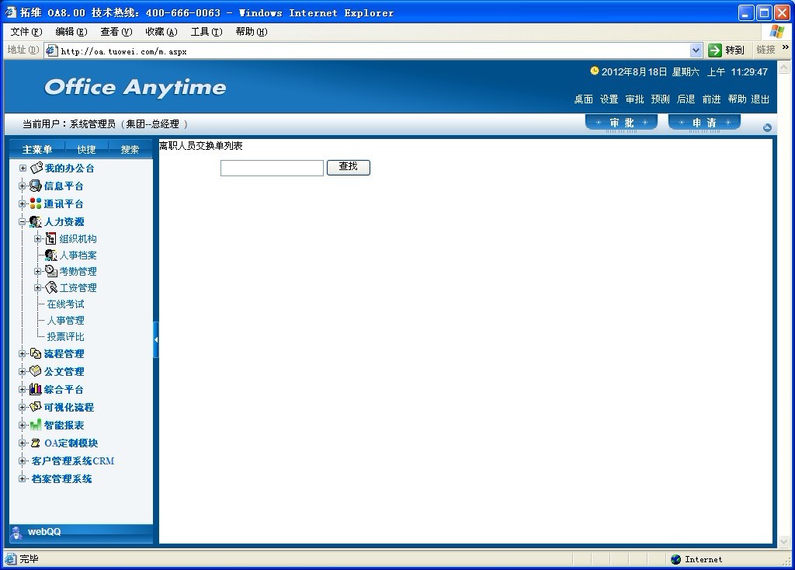Expand the 流程管理 tree node

pyautogui.click(x=23, y=353)
